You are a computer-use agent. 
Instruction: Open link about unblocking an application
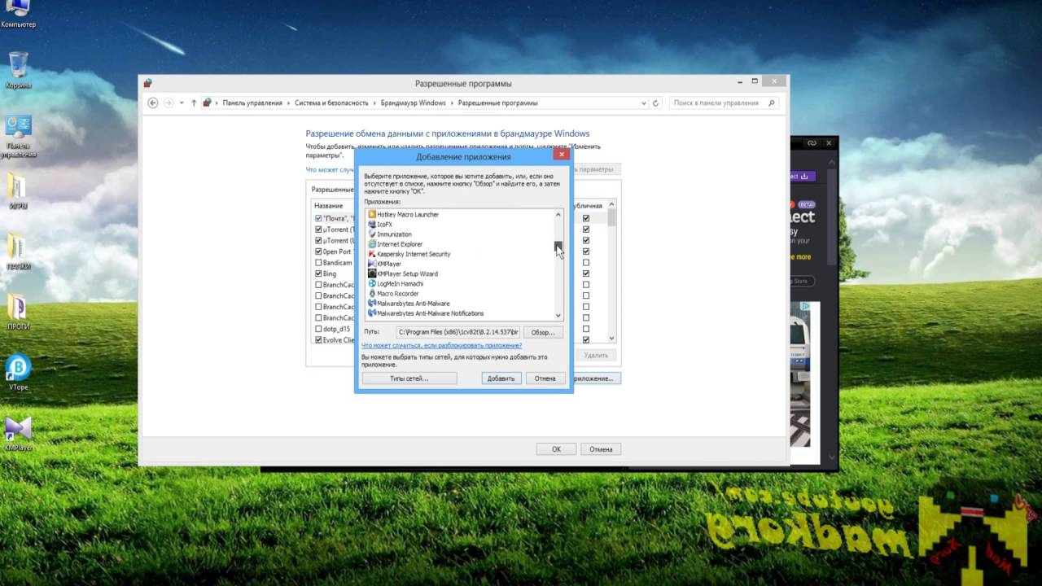coord(442,346)
